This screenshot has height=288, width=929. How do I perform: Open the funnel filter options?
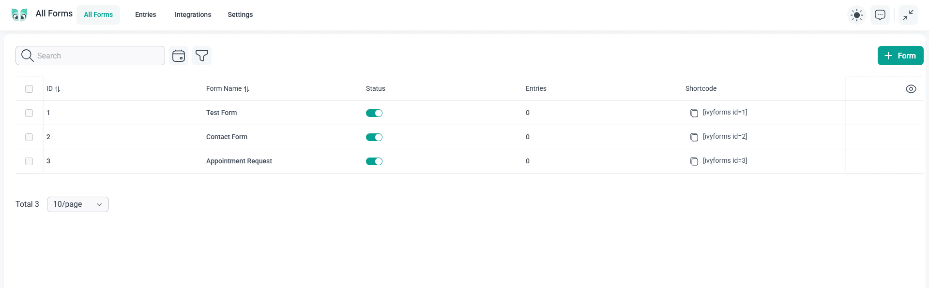(x=202, y=56)
